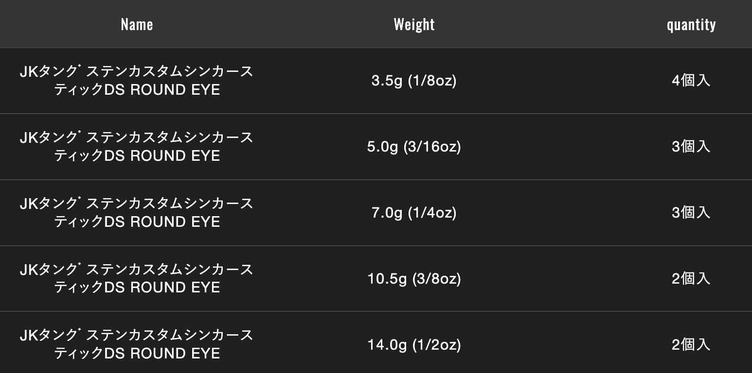Screen dimensions: 752x373
Task: Select the 10.5g (3/8oz) weight cell
Action: tap(414, 279)
